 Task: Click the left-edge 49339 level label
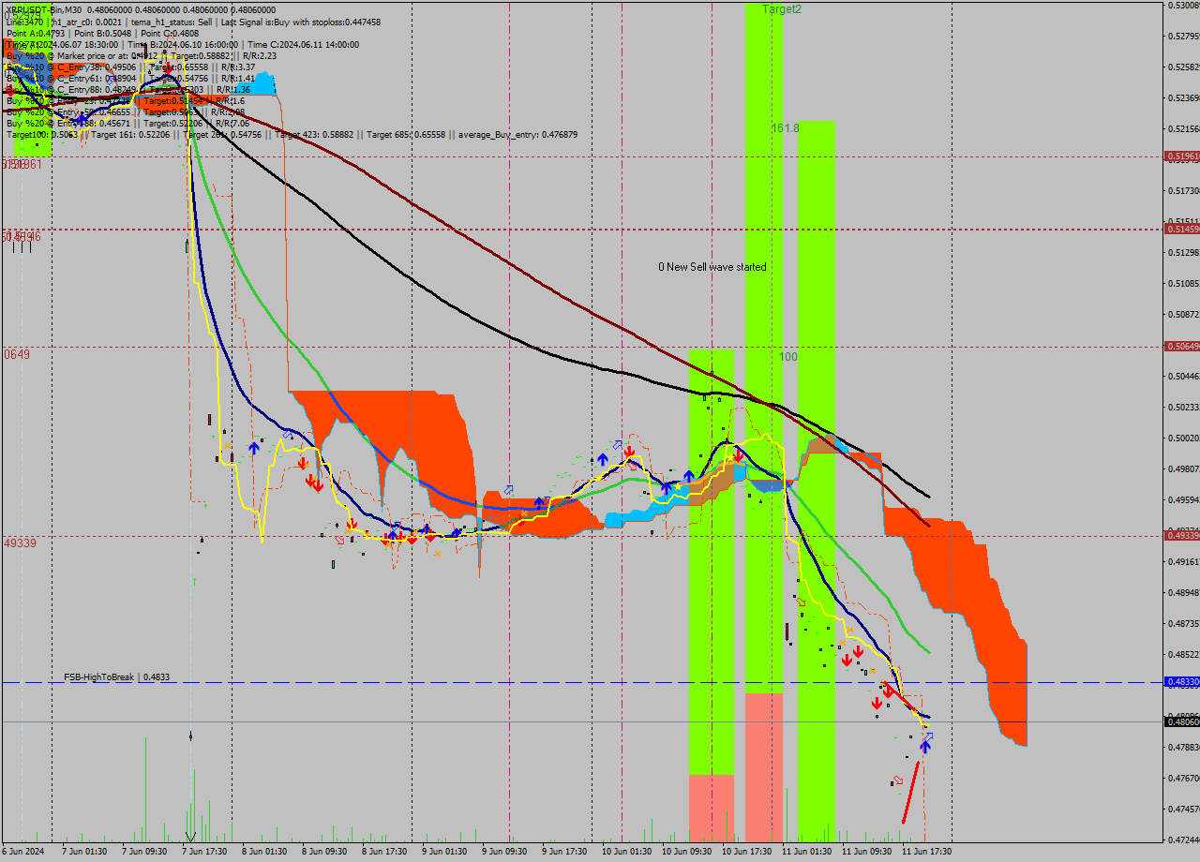pyautogui.click(x=20, y=542)
